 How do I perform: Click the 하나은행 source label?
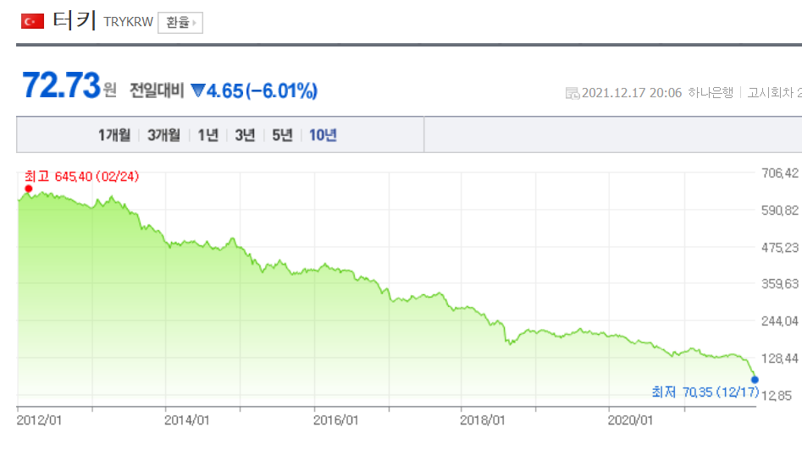[711, 93]
